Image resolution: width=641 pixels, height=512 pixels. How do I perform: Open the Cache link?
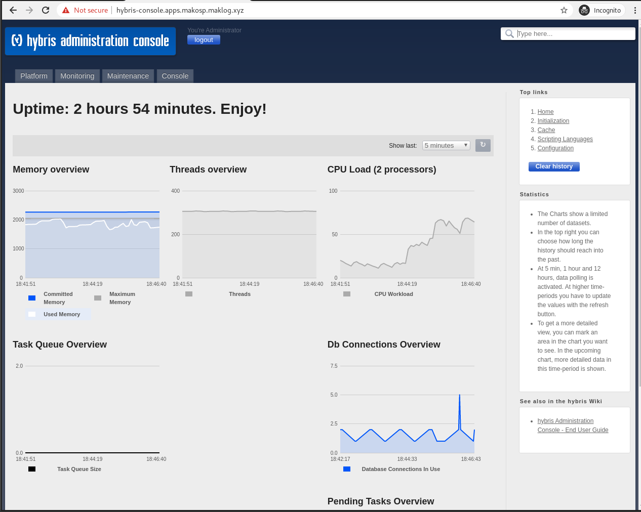[x=546, y=130]
